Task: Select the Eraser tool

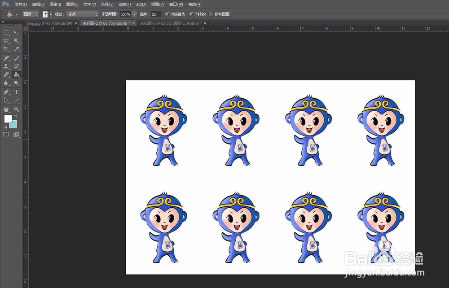Action: click(x=6, y=74)
